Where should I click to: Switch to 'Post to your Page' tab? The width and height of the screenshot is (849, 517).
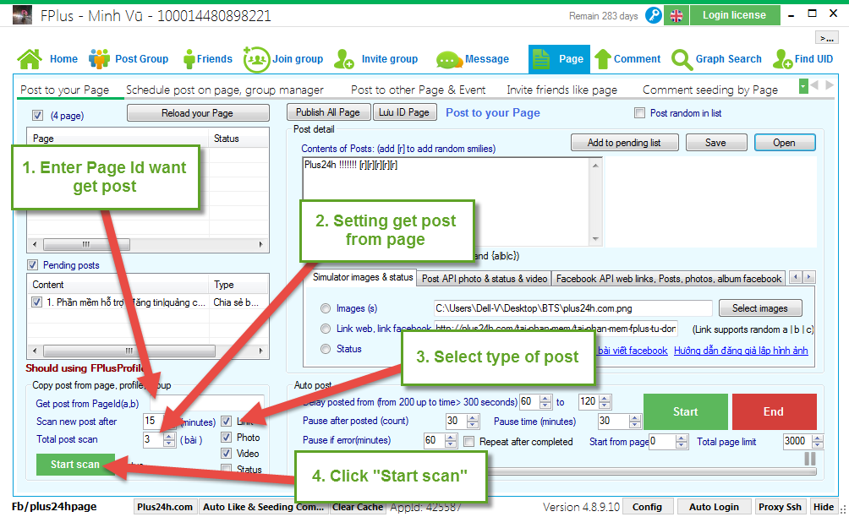pos(65,90)
